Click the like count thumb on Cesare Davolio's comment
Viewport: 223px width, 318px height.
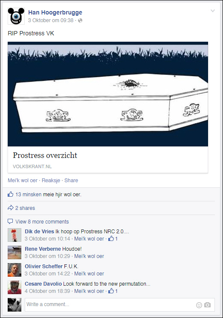pyautogui.click(x=111, y=291)
